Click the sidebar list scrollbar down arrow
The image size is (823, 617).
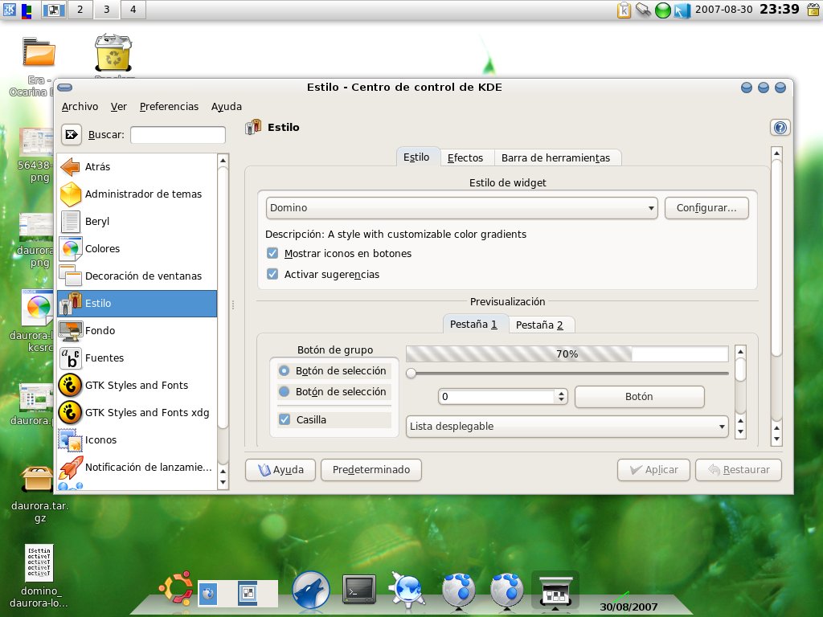tap(223, 482)
